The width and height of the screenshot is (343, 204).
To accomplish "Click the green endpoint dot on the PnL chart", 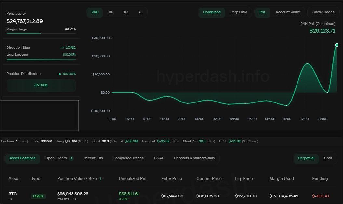I will coord(337,45).
